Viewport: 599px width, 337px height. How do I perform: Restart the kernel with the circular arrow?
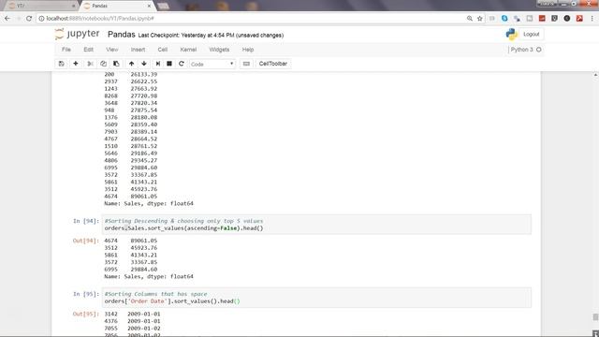pyautogui.click(x=181, y=64)
